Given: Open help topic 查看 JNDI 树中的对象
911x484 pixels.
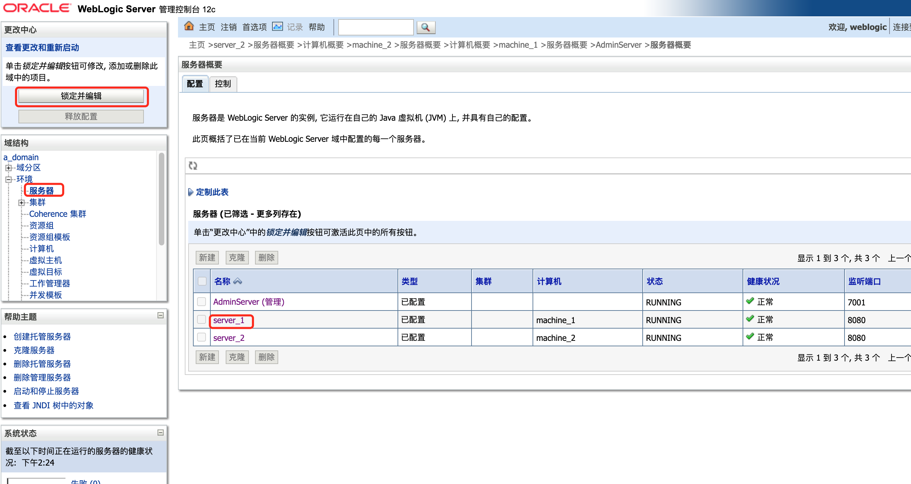Looking at the screenshot, I should 54,406.
